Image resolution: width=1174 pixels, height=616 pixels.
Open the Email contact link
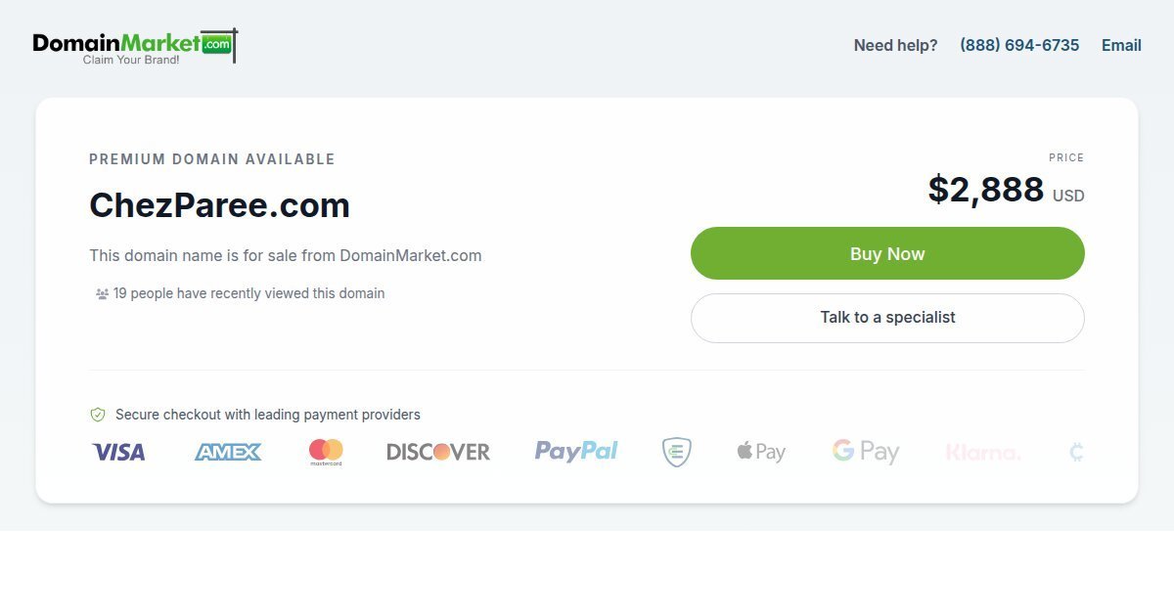1121,45
